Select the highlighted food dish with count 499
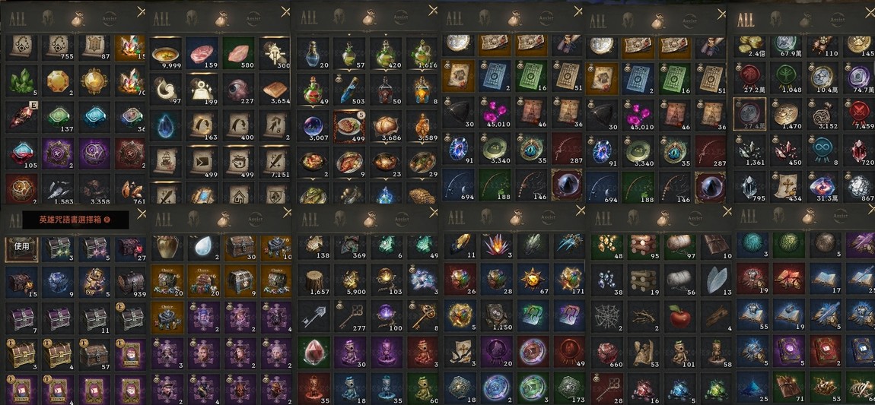This screenshot has height=405, width=875. pyautogui.click(x=349, y=126)
